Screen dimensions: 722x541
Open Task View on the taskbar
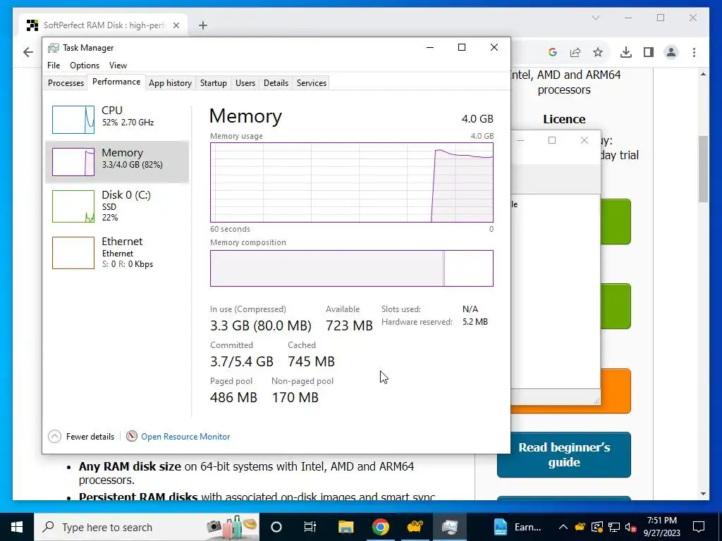310,527
